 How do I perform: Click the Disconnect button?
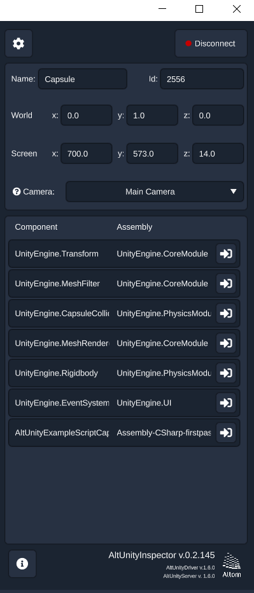[x=211, y=43]
